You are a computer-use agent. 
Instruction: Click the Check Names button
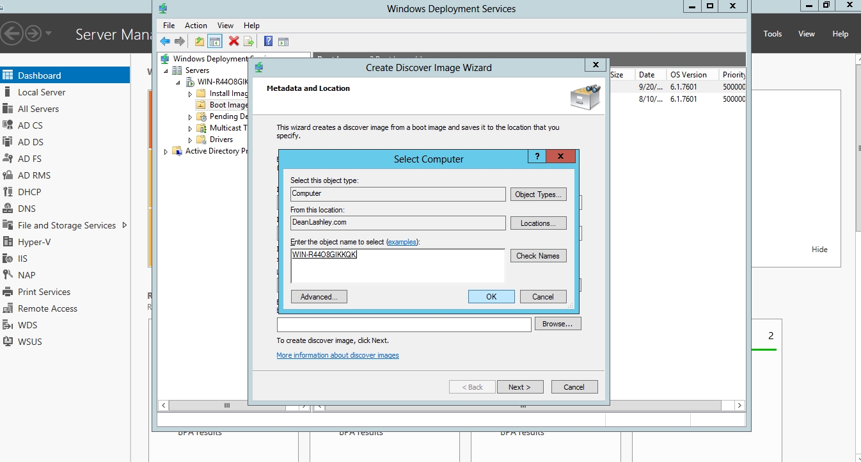[538, 256]
